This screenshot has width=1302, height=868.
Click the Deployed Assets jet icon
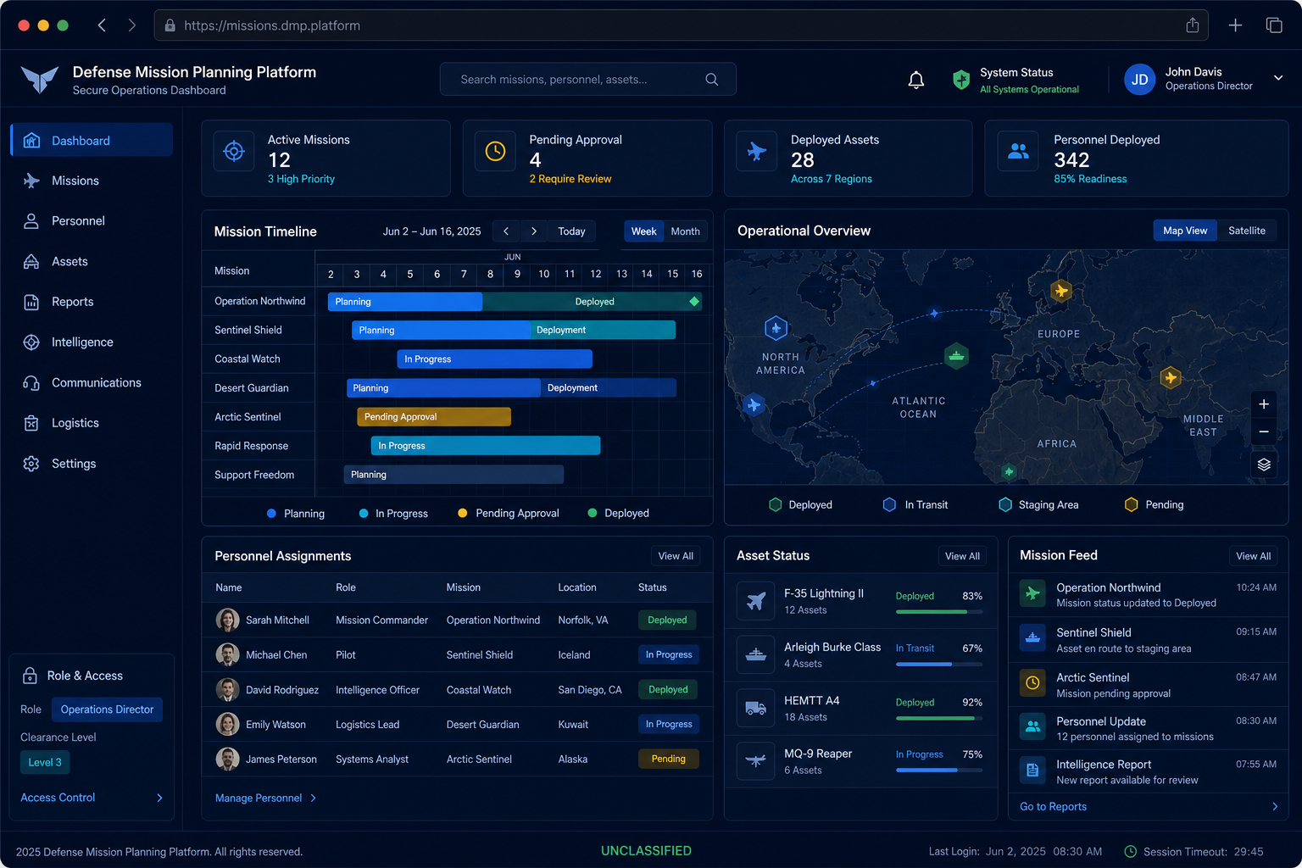coord(757,152)
